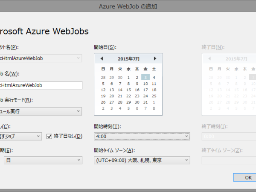This screenshot has width=256, height=192.
Task: Select July 11 in start date calendar
Action: click(x=154, y=84)
